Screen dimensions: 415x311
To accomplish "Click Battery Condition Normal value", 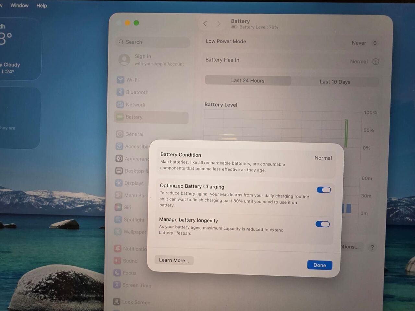I will (323, 158).
